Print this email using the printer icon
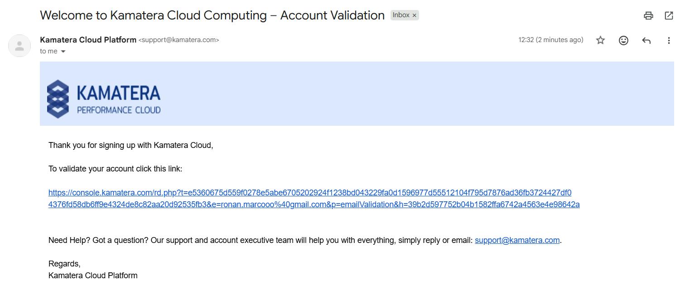 648,15
